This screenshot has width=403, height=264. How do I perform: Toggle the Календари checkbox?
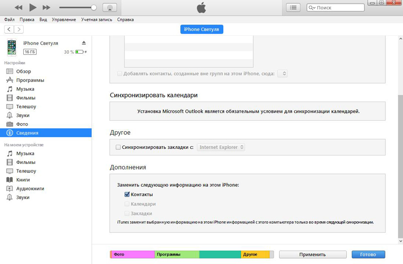pos(127,204)
